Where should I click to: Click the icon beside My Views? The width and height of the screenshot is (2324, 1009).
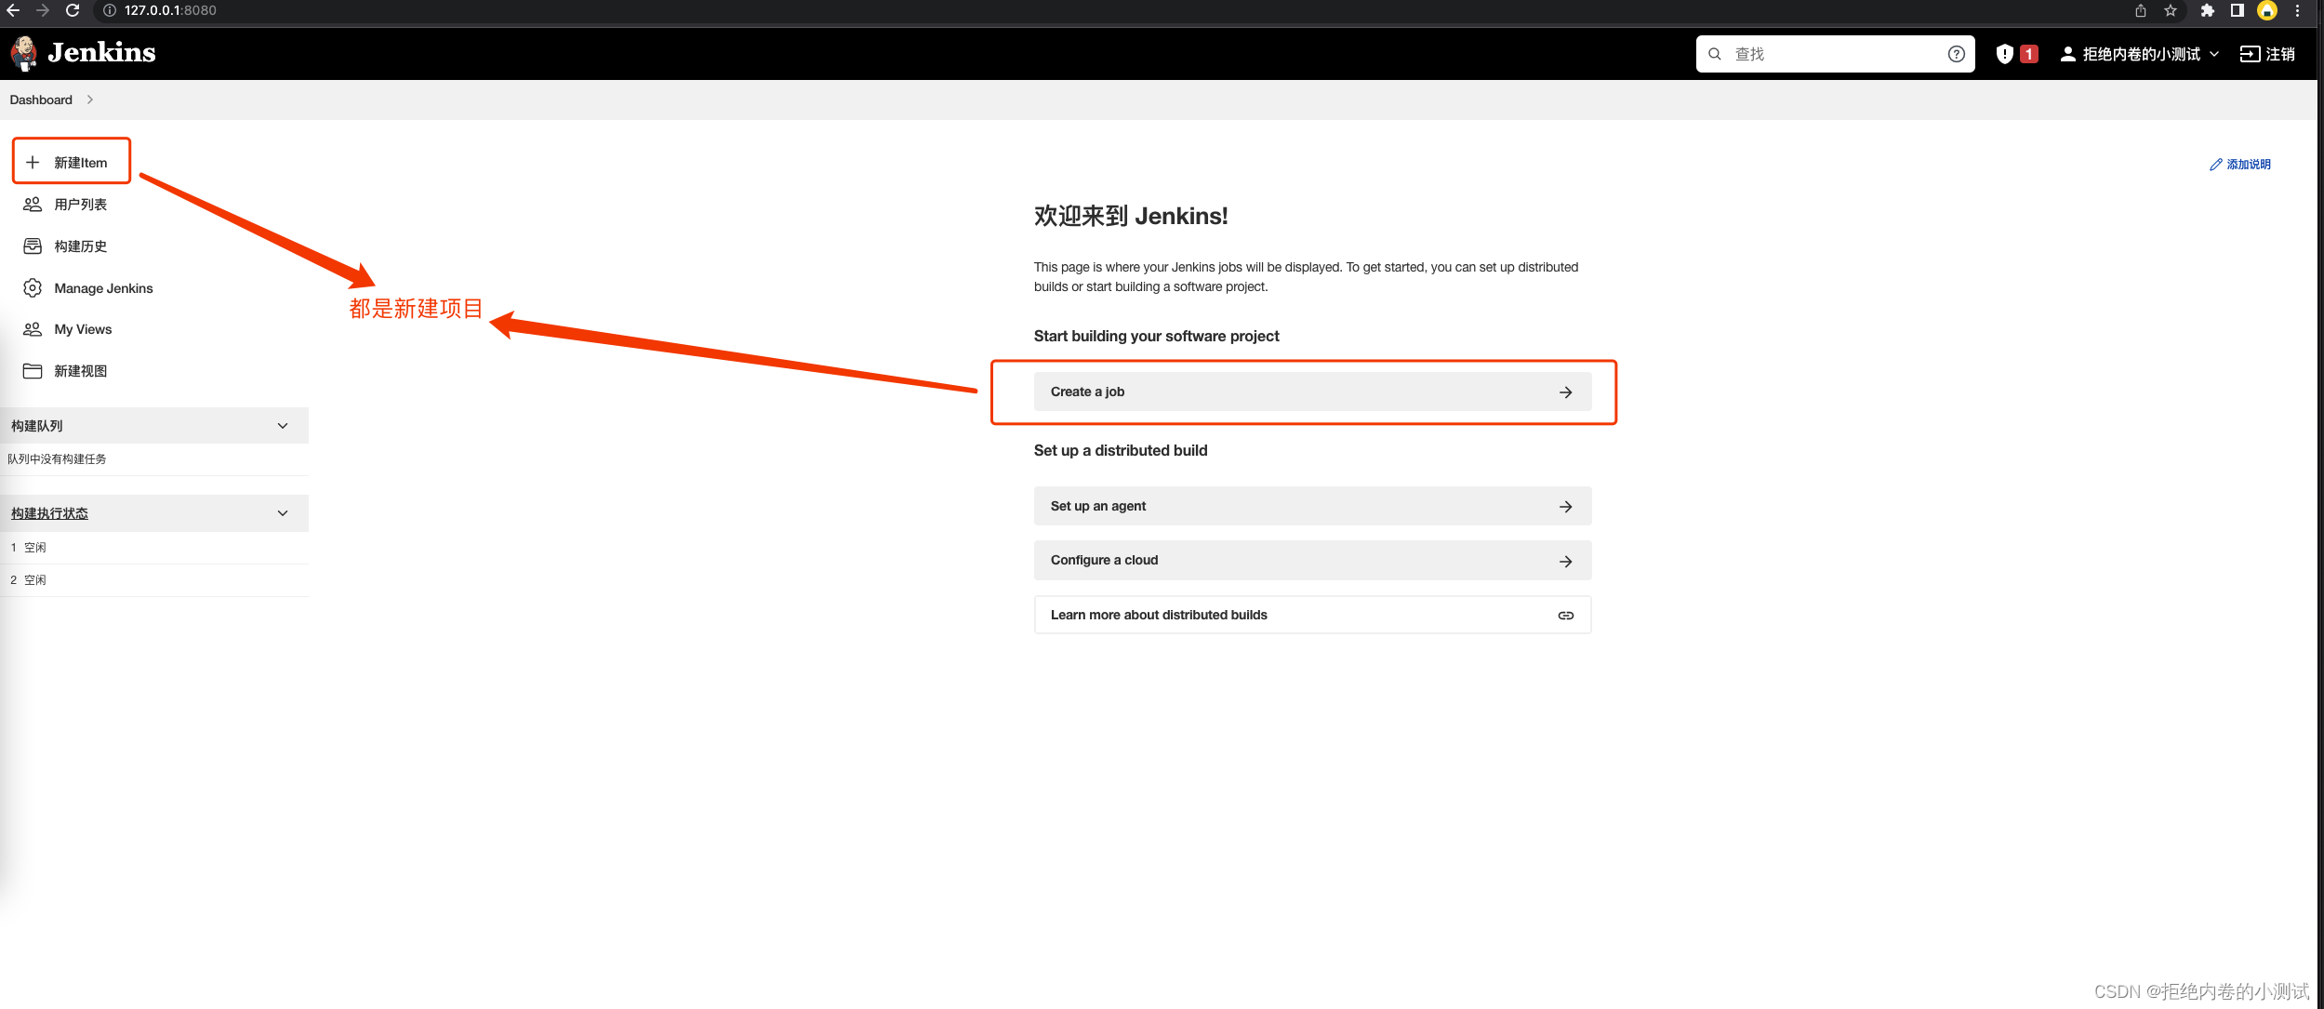point(33,329)
